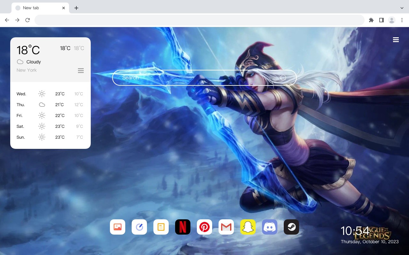
Task: Click Thursday's 21°C high temperature
Action: point(59,105)
